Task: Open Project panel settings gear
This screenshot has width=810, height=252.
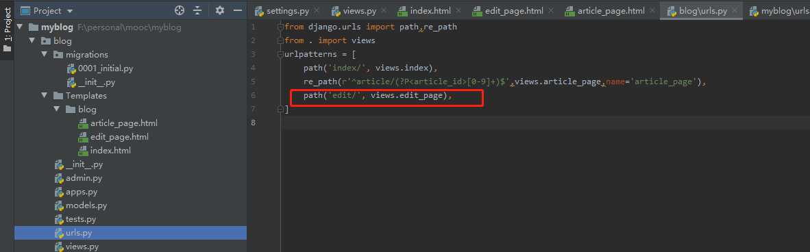Action: point(219,10)
